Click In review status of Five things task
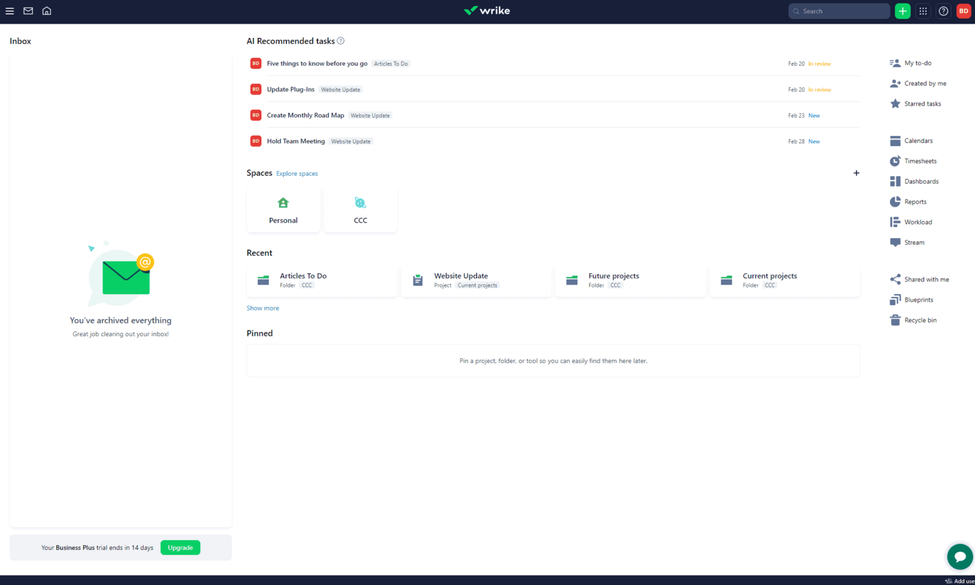975x585 pixels. tap(819, 64)
